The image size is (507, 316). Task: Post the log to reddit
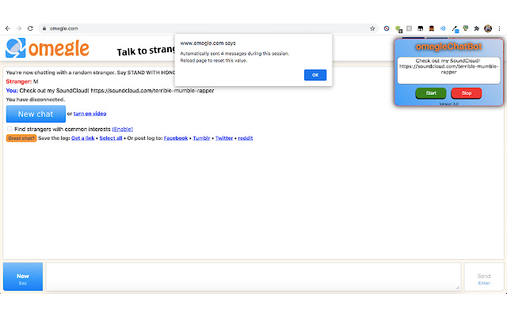click(x=246, y=138)
